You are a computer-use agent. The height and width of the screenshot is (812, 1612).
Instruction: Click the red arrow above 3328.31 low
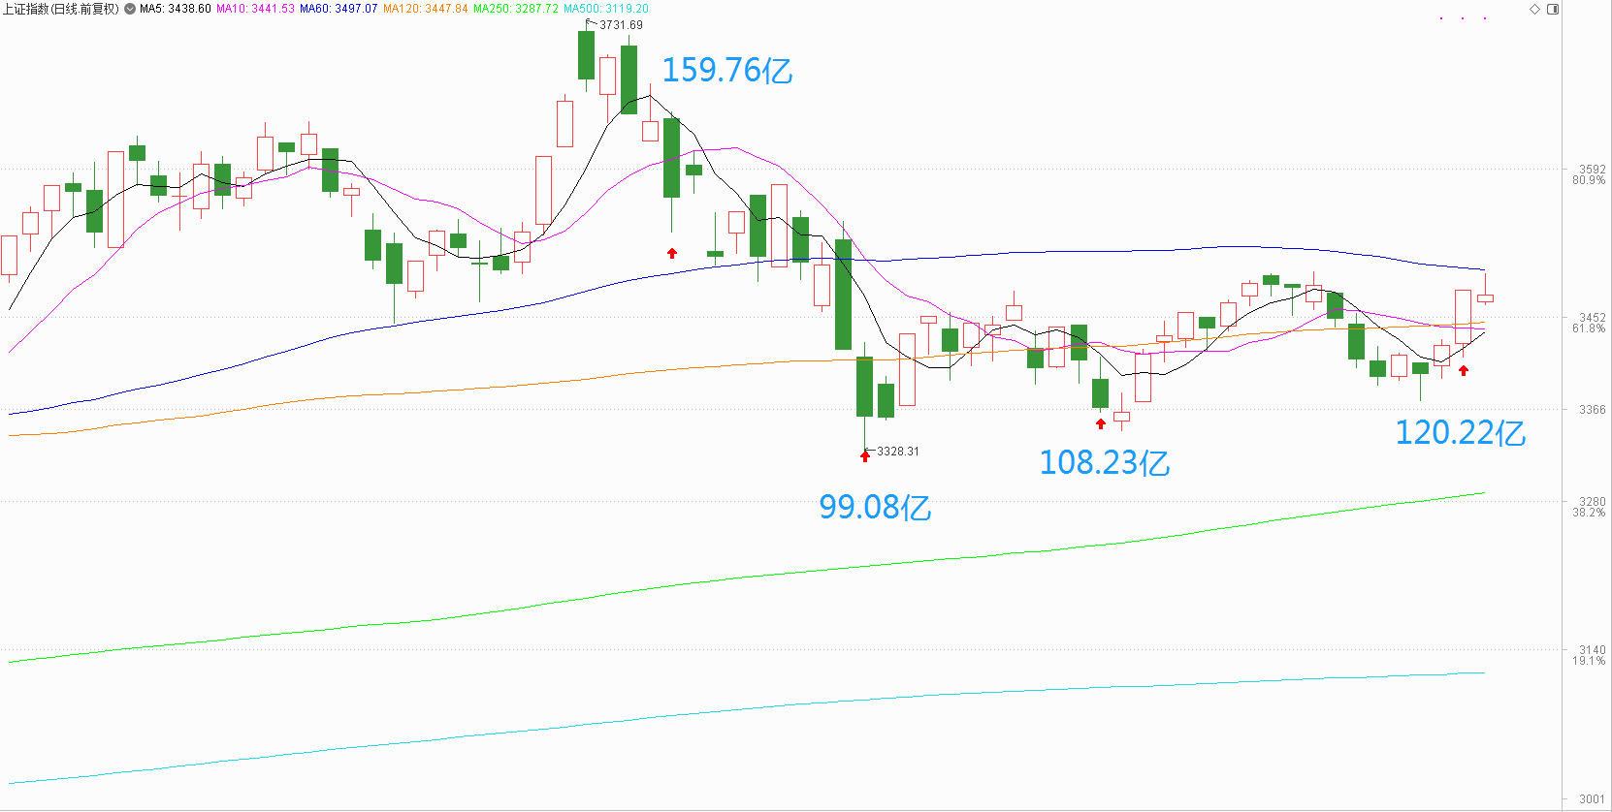[865, 455]
